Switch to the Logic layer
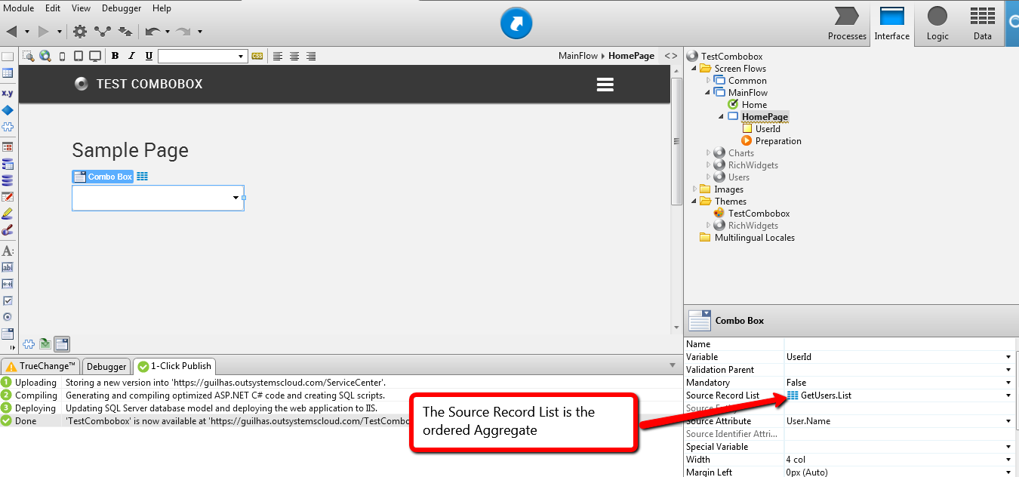The width and height of the screenshot is (1019, 477). 937,23
